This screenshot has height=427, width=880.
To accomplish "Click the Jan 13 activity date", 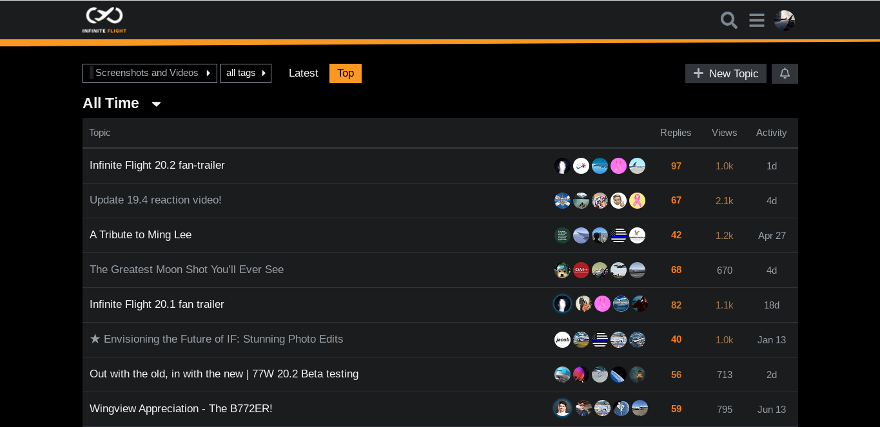I will pos(772,340).
